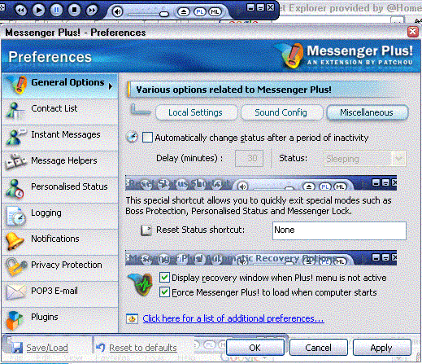
Task: Click the Notifications bell icon
Action: point(15,241)
